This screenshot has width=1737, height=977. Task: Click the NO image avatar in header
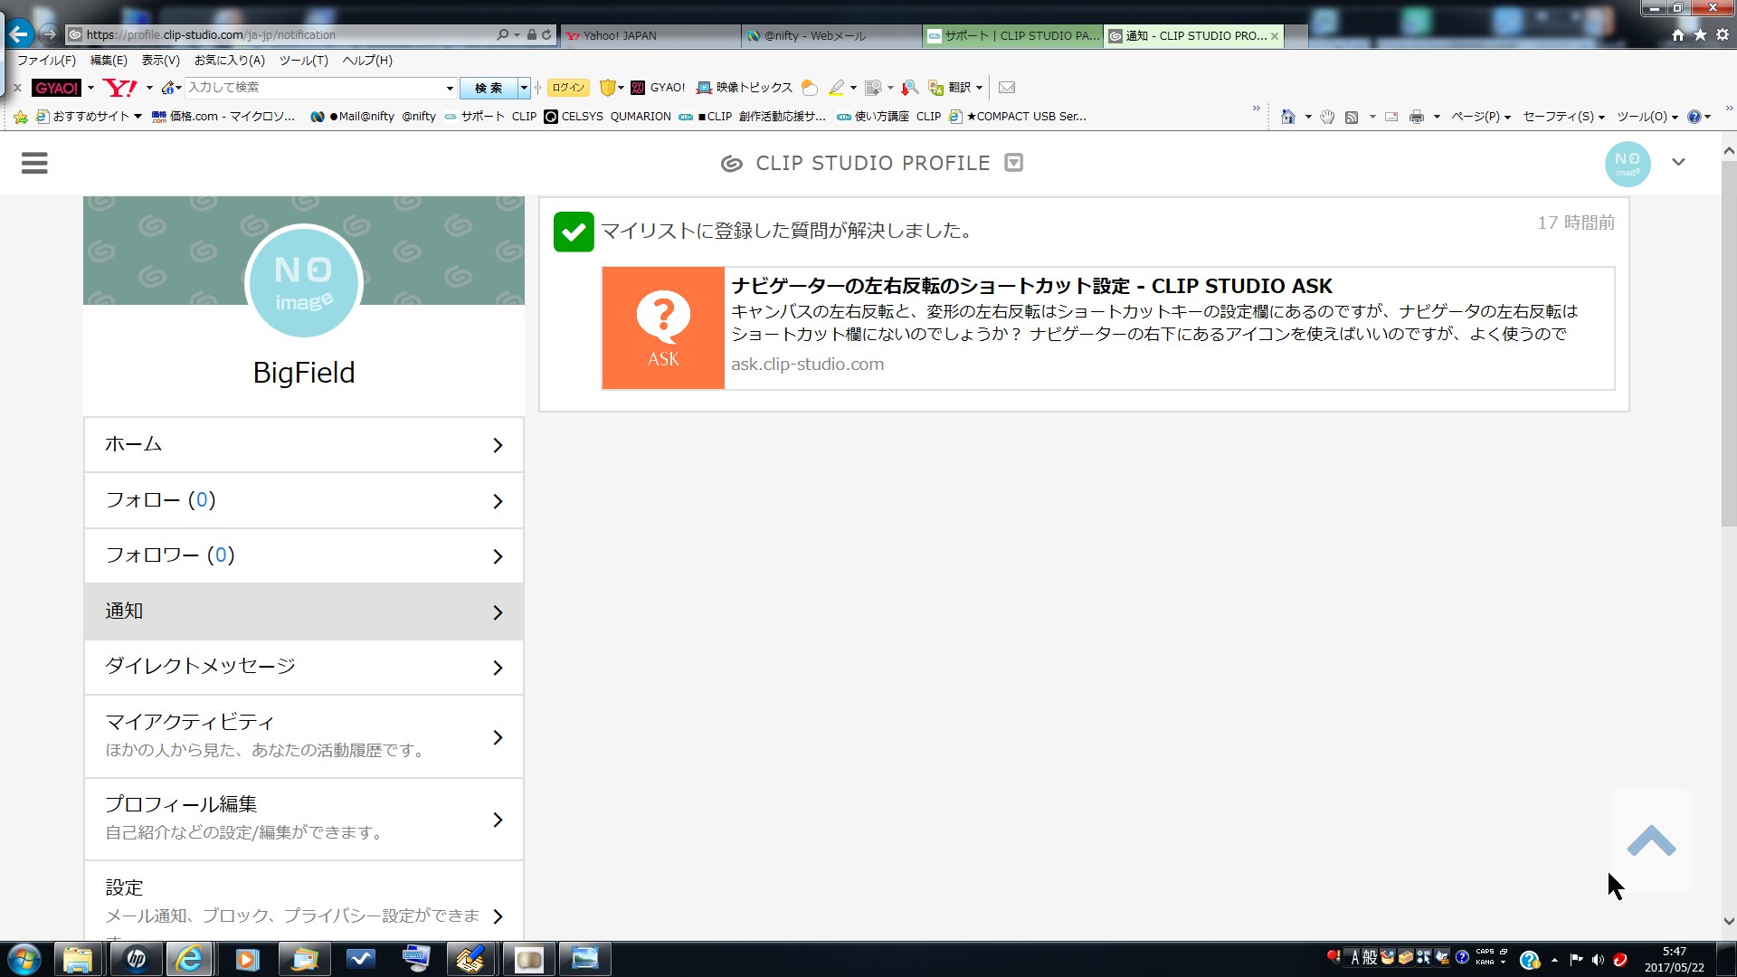pos(1627,164)
